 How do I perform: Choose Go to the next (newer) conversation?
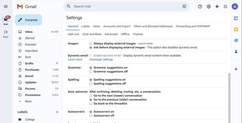(91, 96)
